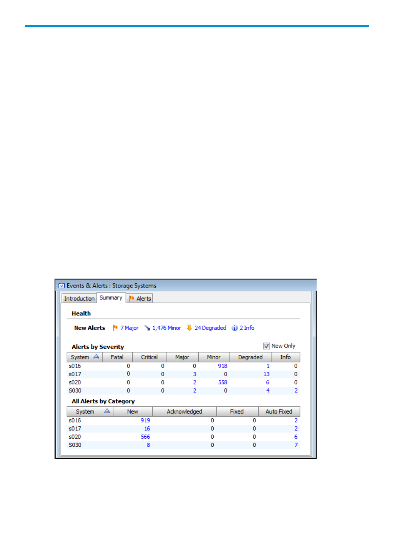Screen dimensions: 406x541
Task: Select system s017 in All Alerts by Category
Action: (75, 429)
